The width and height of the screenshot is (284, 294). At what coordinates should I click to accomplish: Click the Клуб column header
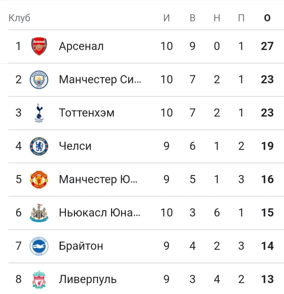(x=19, y=18)
